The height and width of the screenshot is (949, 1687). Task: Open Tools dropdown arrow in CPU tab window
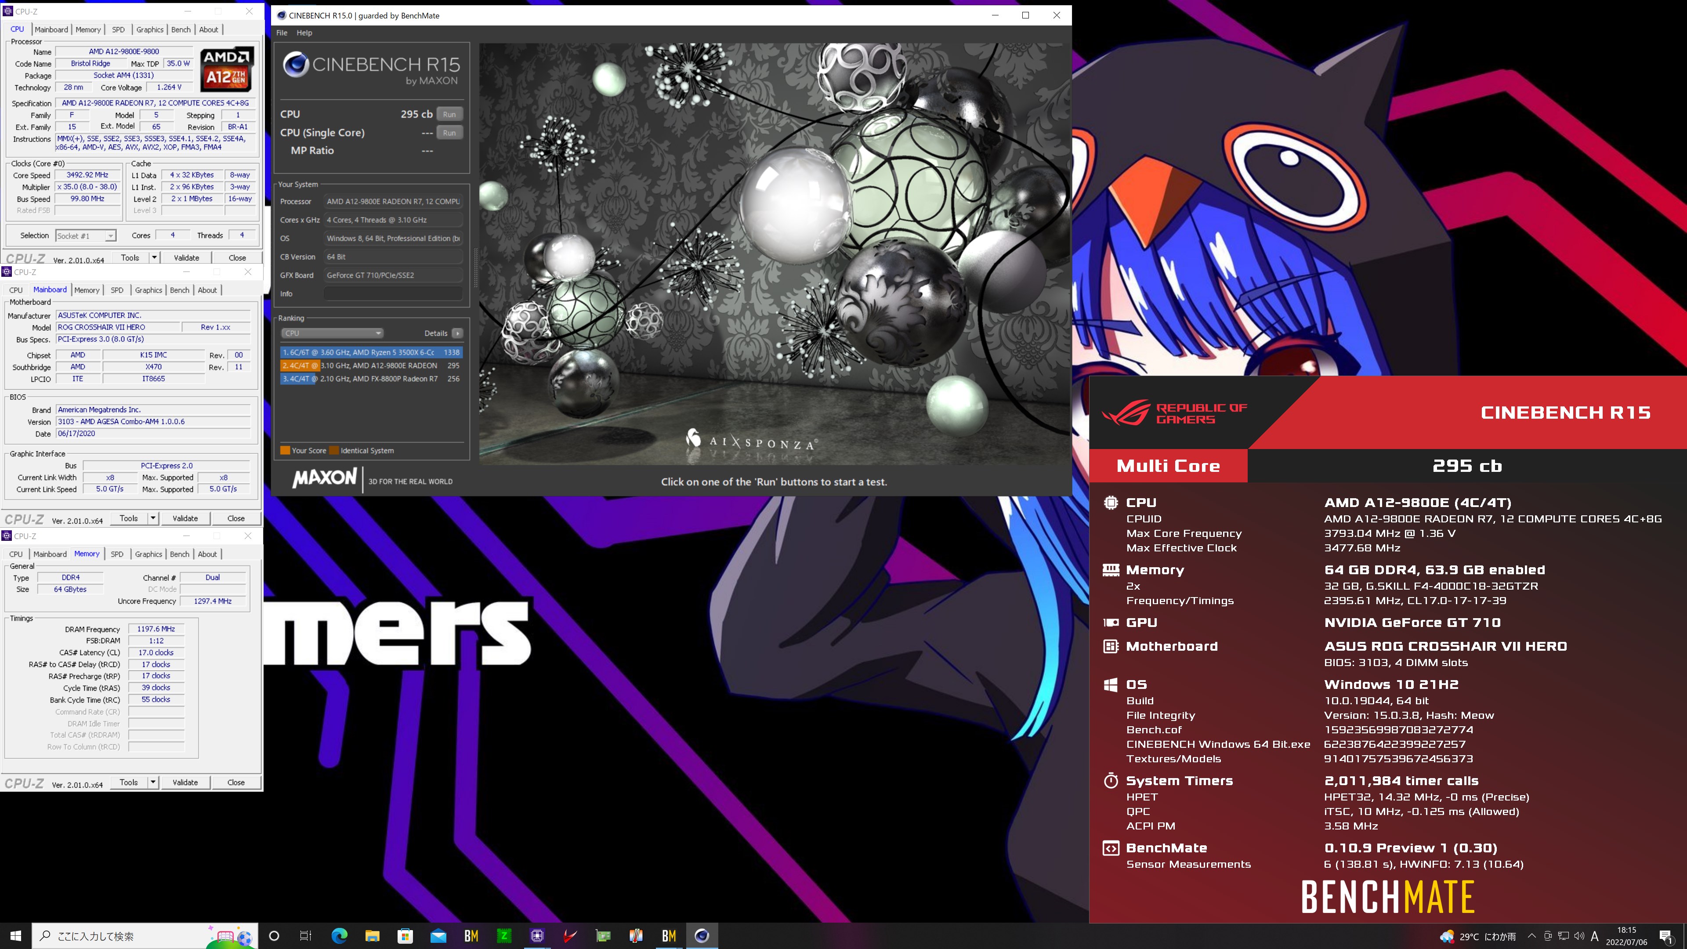(154, 257)
